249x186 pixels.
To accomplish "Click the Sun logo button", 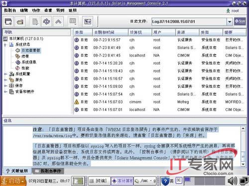I will coord(240,21).
